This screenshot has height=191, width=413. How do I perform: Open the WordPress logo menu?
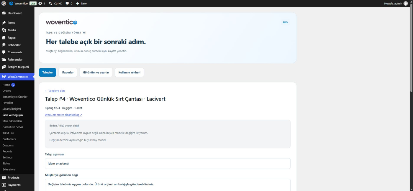point(4,4)
